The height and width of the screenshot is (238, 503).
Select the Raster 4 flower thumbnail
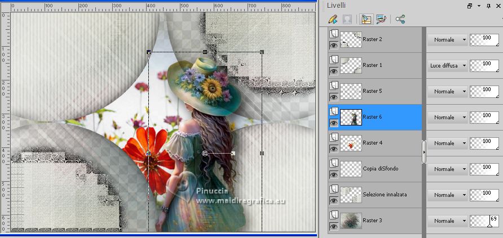point(351,143)
